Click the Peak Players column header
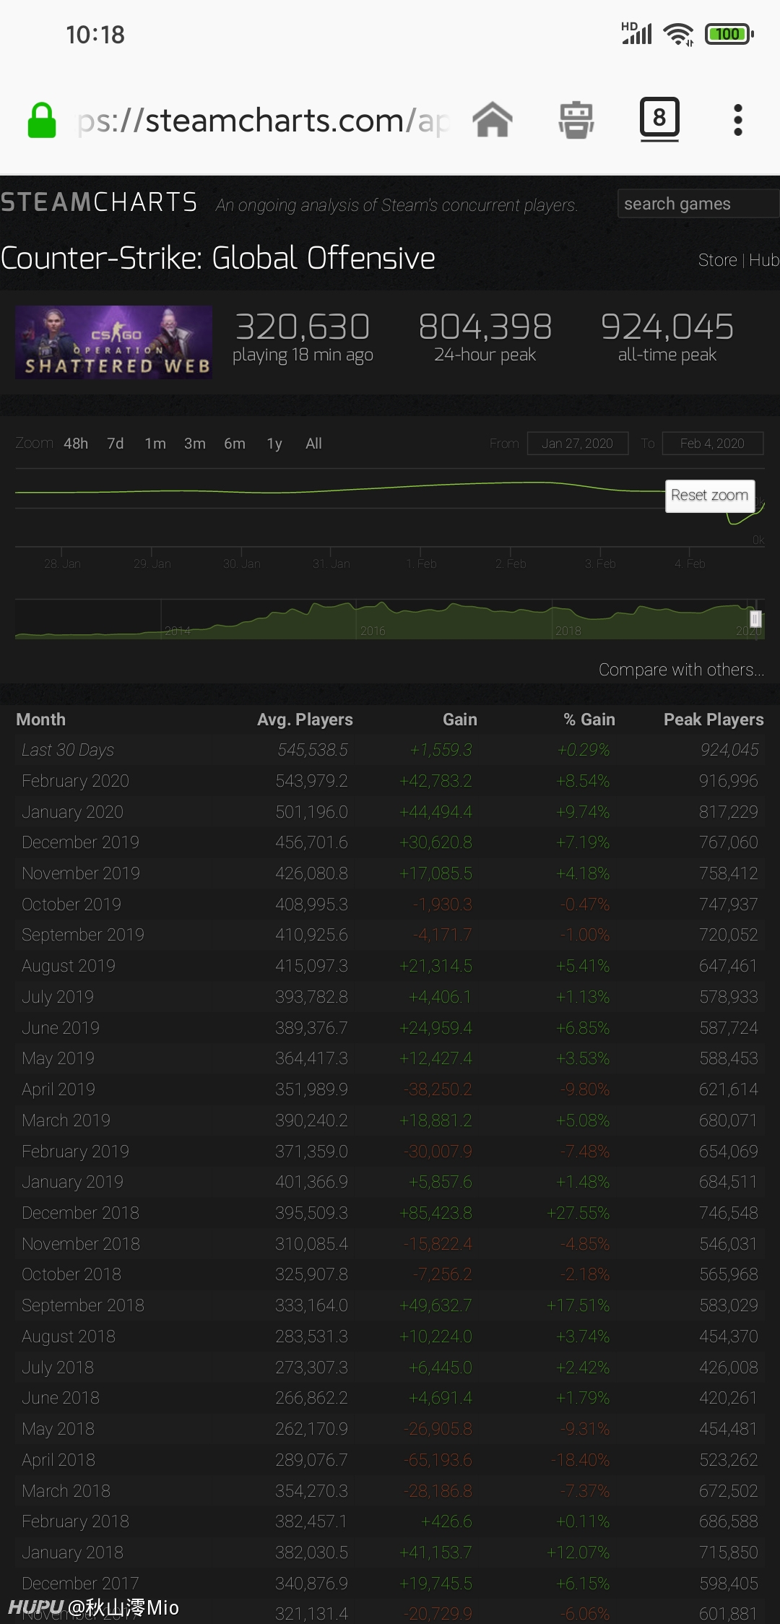The height and width of the screenshot is (1624, 780). click(714, 720)
